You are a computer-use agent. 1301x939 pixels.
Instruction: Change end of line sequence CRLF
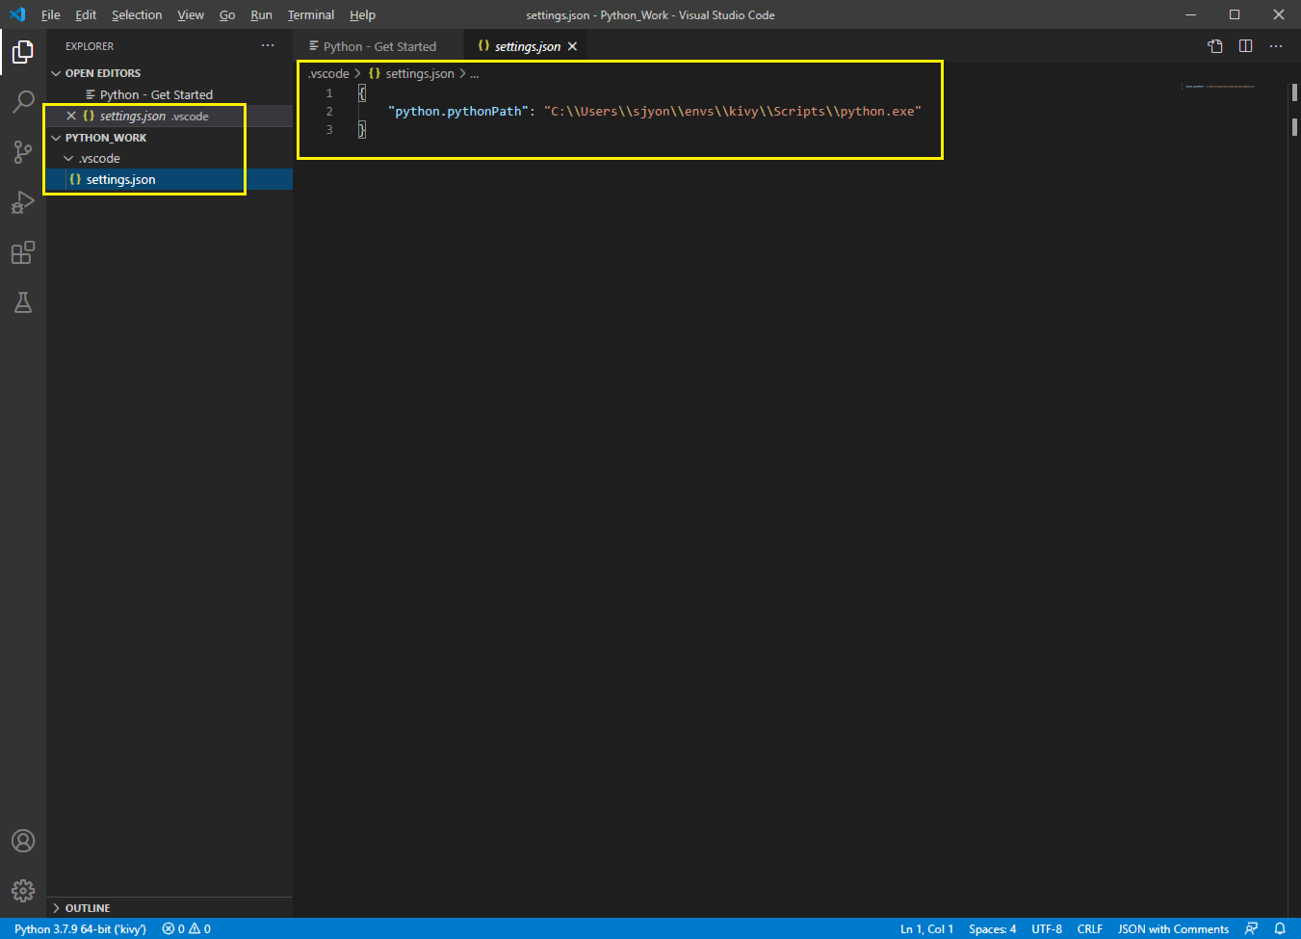point(1089,928)
